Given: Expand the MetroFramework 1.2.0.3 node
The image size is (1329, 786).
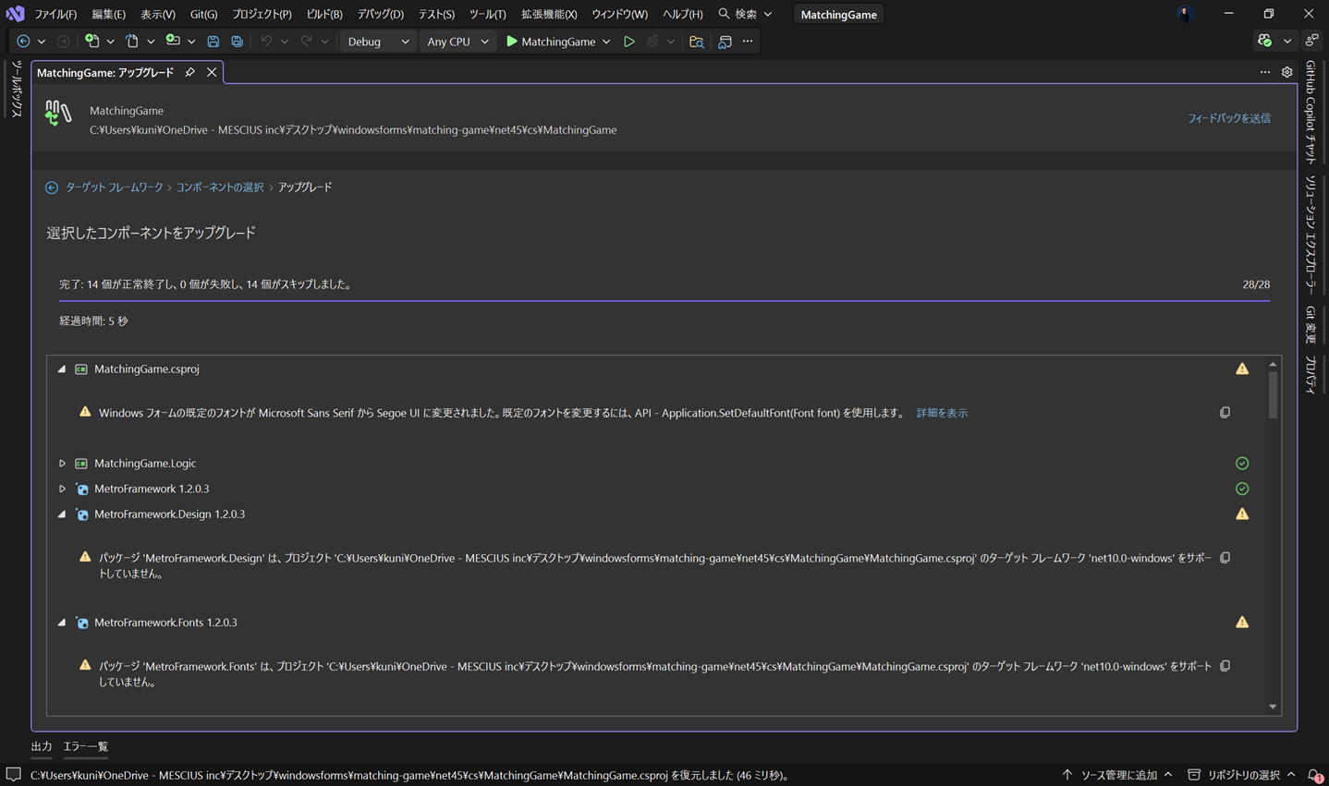Looking at the screenshot, I should (x=62, y=489).
